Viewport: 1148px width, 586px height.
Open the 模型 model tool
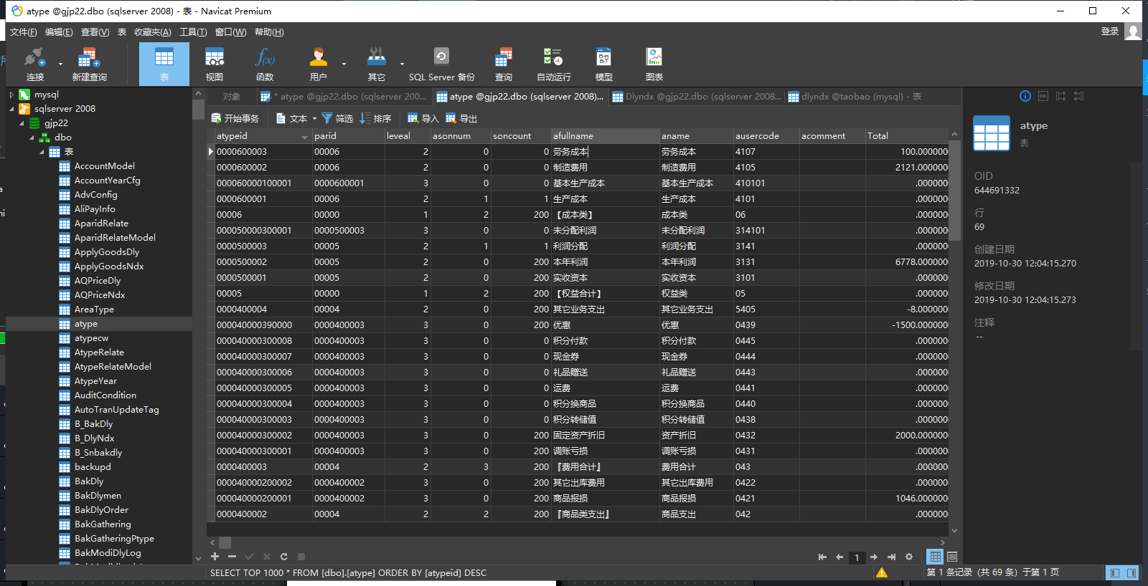point(604,64)
